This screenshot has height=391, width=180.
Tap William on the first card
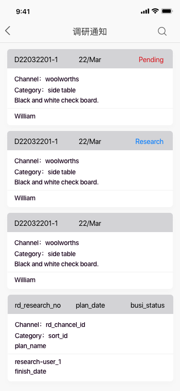click(25, 116)
